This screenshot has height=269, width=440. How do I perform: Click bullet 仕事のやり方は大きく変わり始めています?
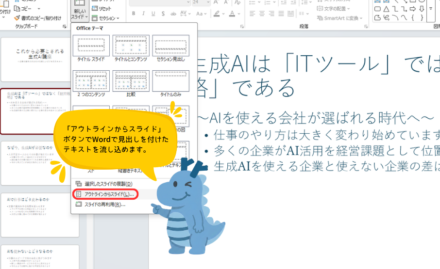(x=327, y=135)
